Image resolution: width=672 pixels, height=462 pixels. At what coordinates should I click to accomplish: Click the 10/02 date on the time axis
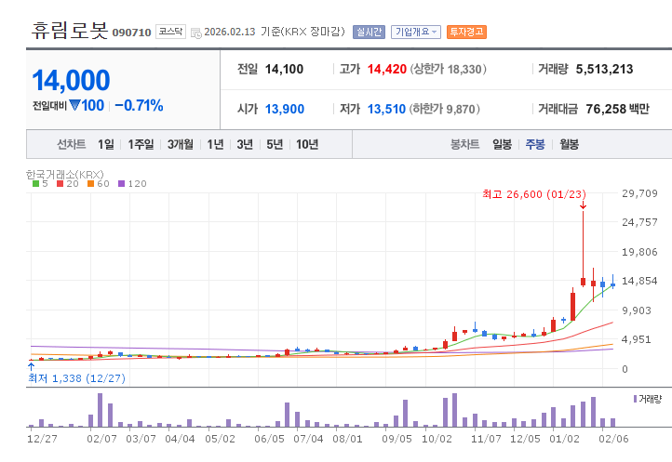[437, 439]
